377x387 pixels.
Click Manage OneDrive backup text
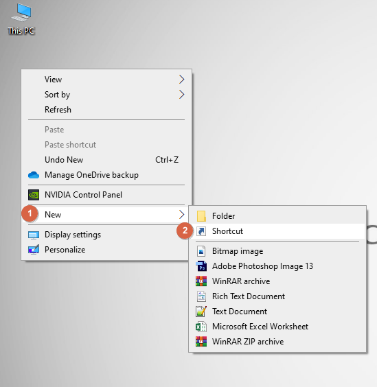point(91,175)
